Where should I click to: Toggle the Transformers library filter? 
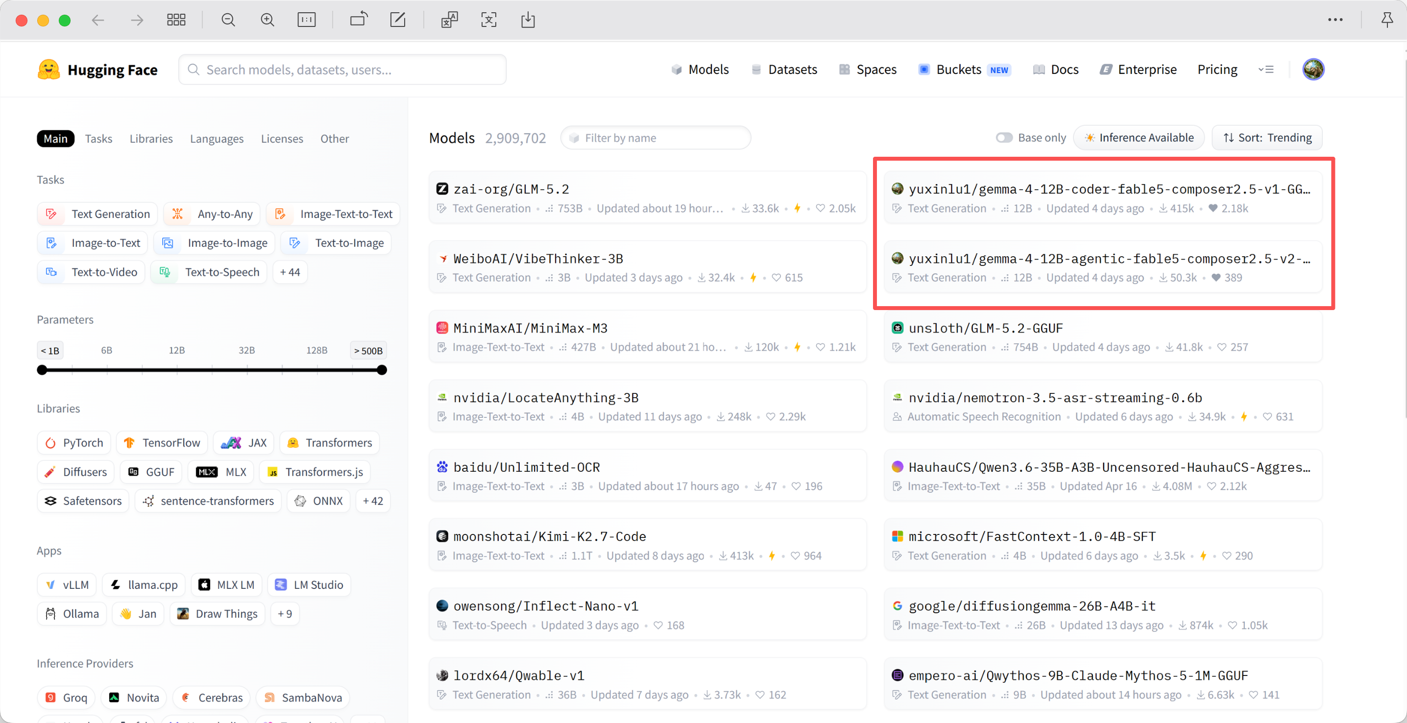tap(330, 442)
